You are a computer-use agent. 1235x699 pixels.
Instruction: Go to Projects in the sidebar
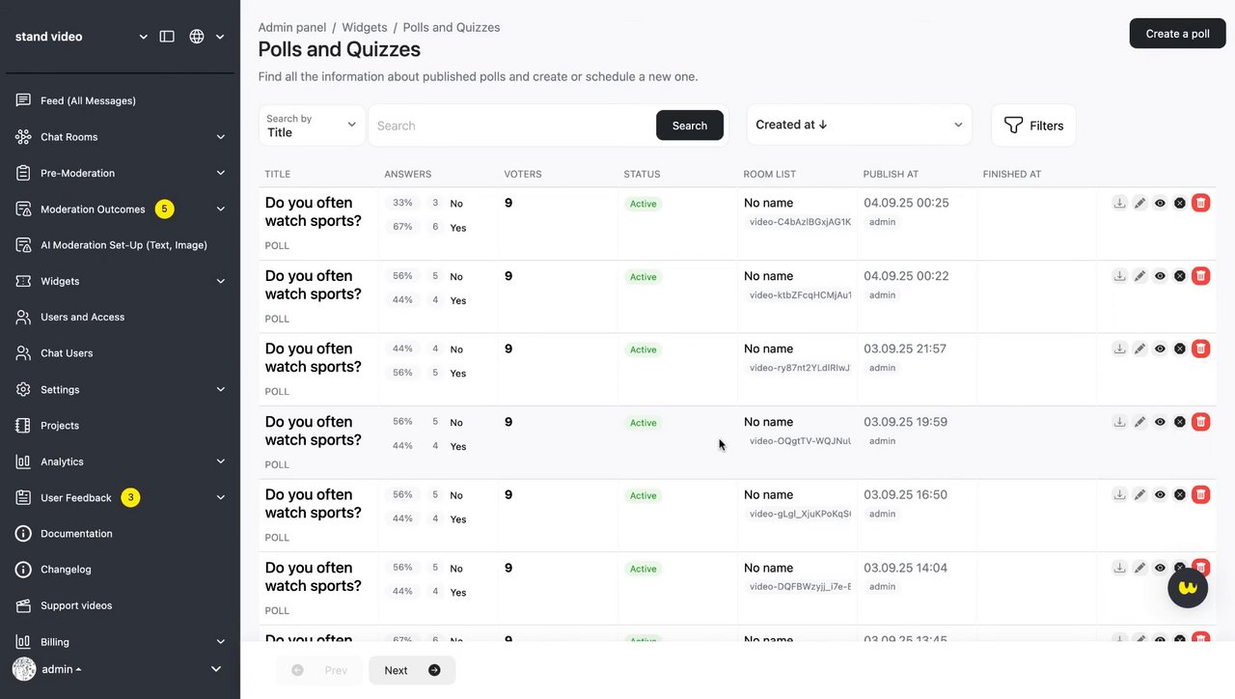[60, 426]
